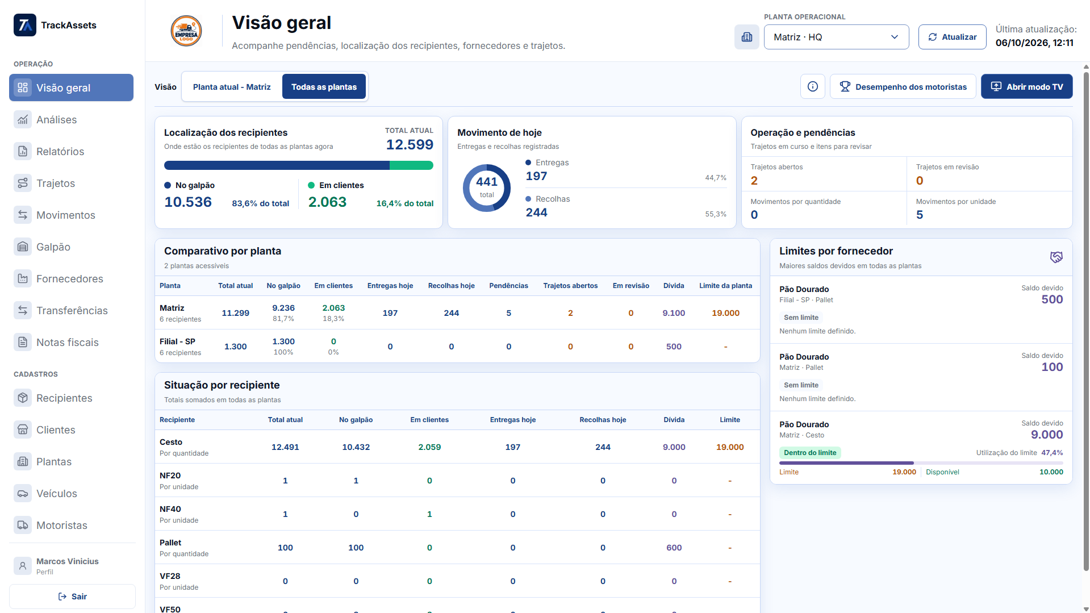Select Planta atual - Matriz view
This screenshot has width=1090, height=613.
[232, 87]
